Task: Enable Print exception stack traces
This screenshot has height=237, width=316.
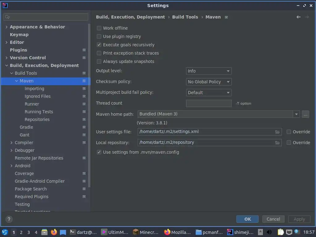Action: [99, 53]
